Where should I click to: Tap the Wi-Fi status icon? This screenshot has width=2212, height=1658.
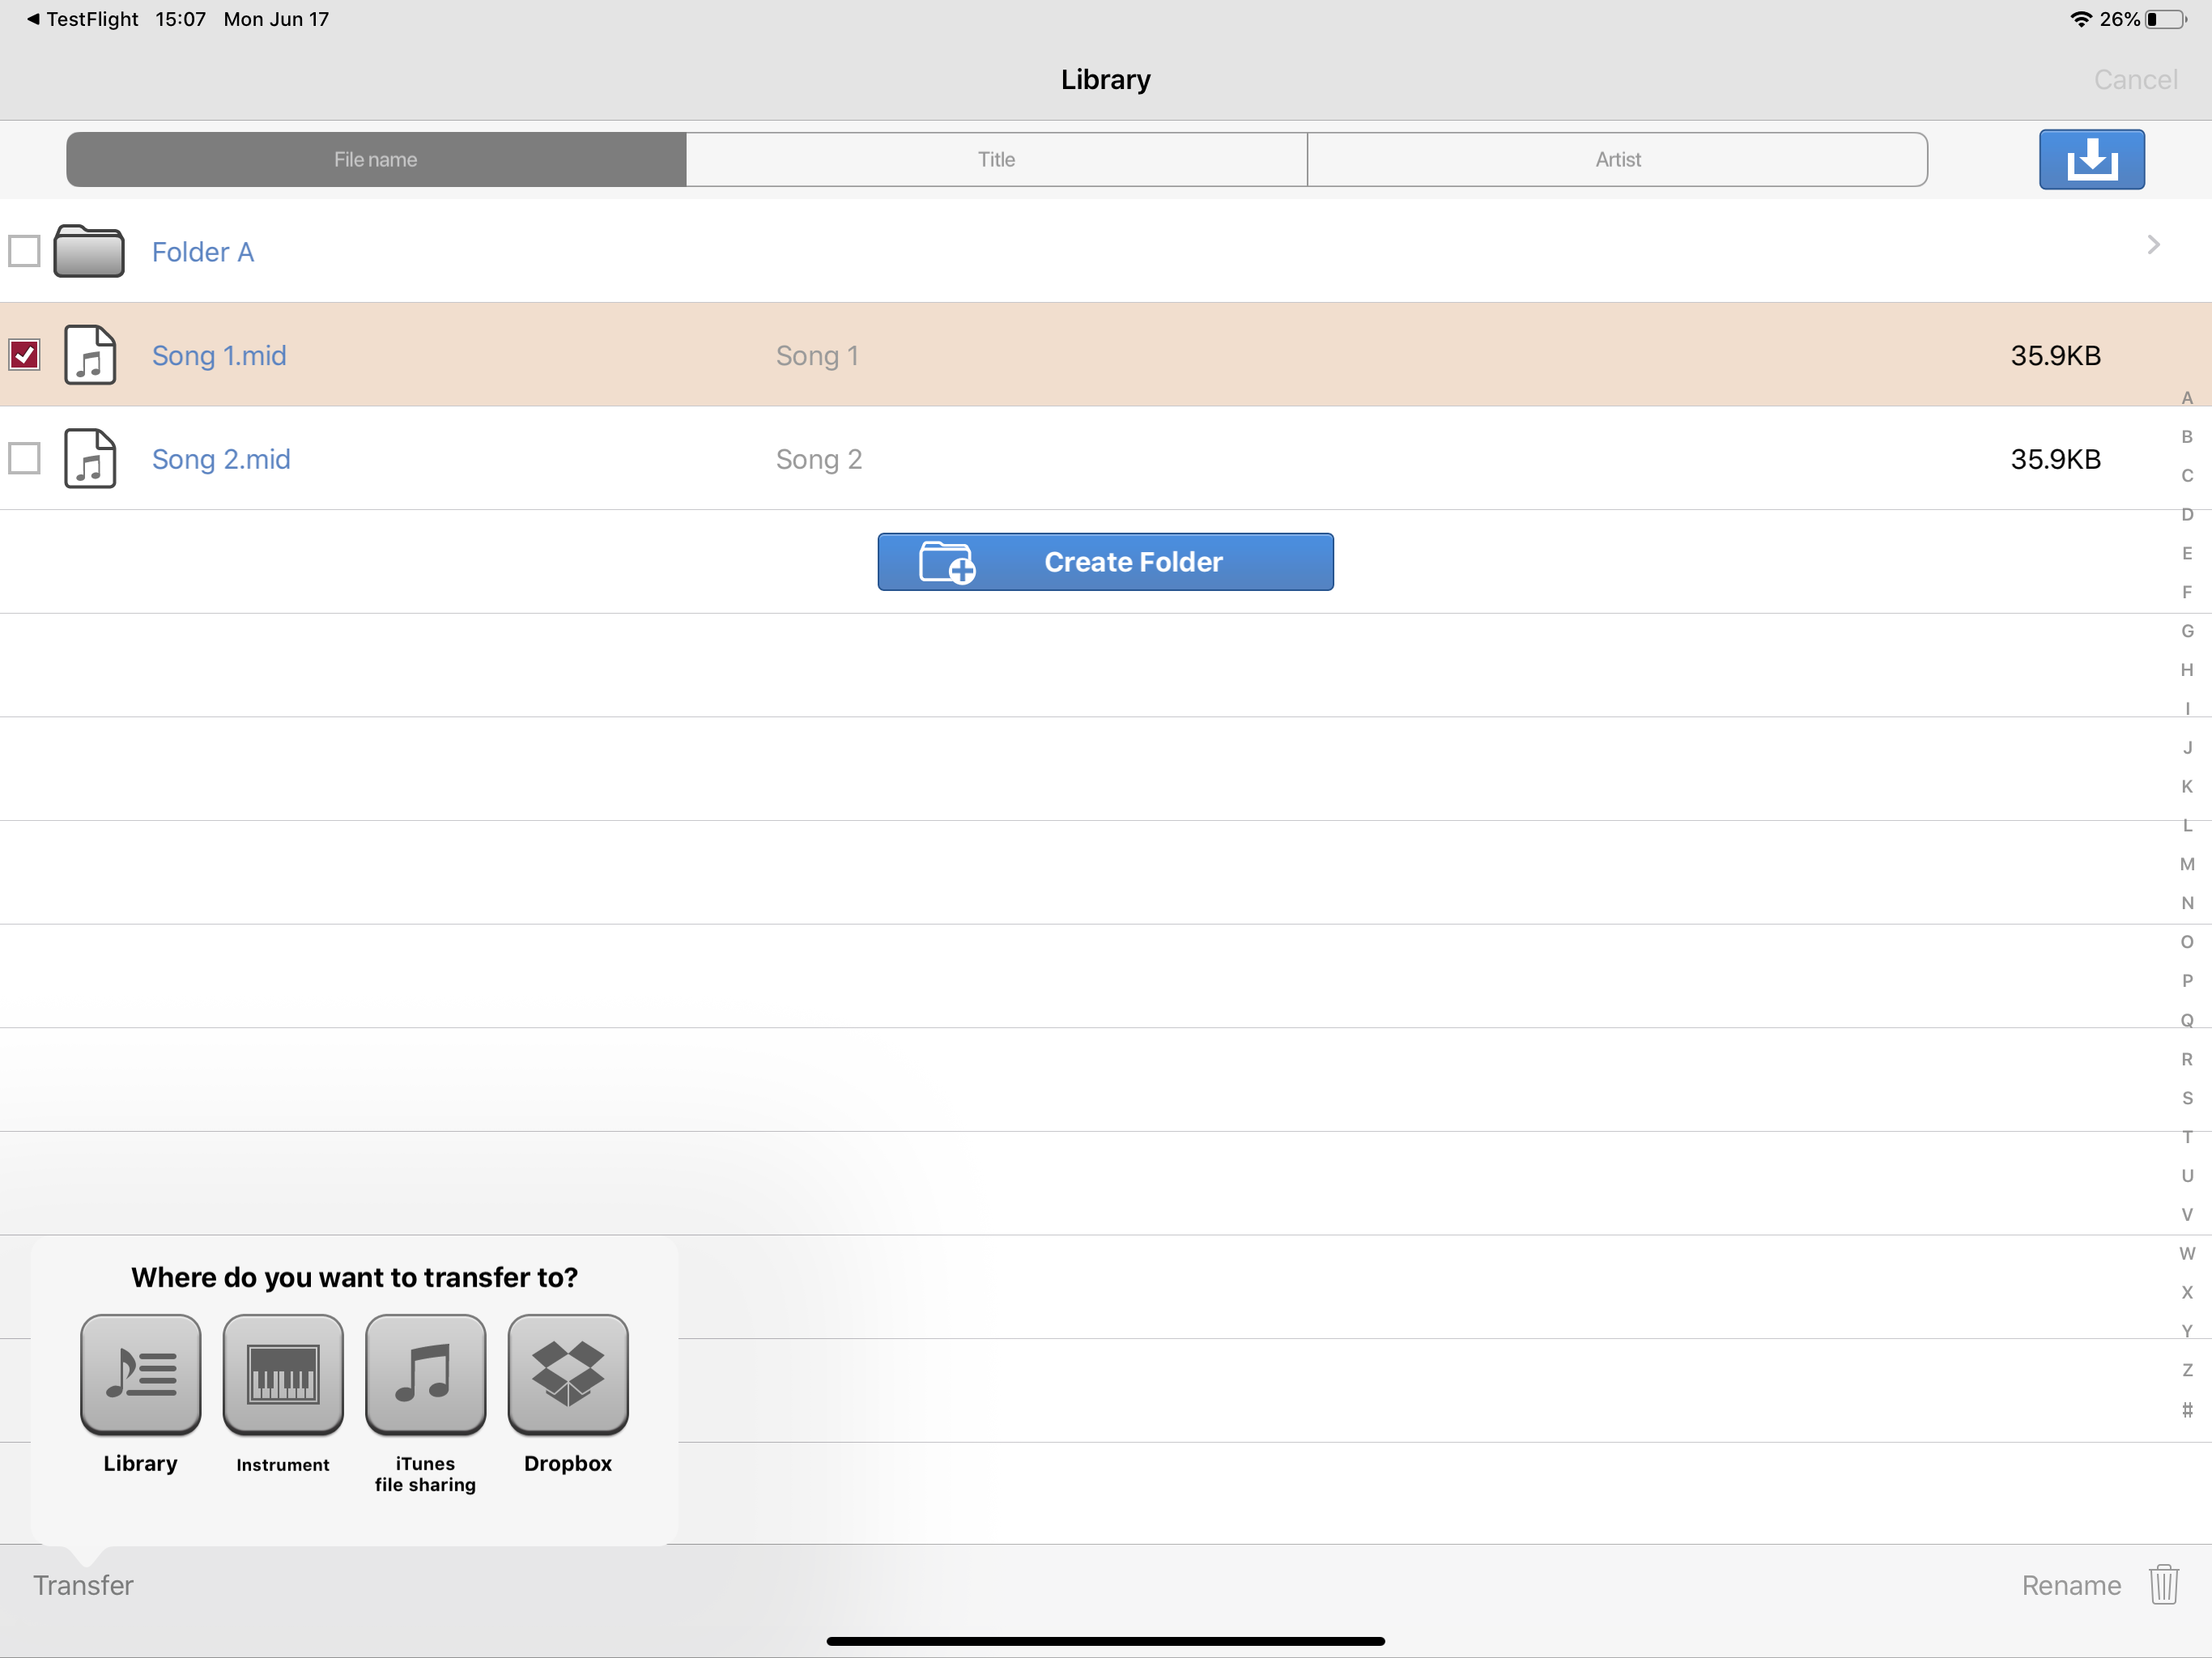coord(2080,19)
